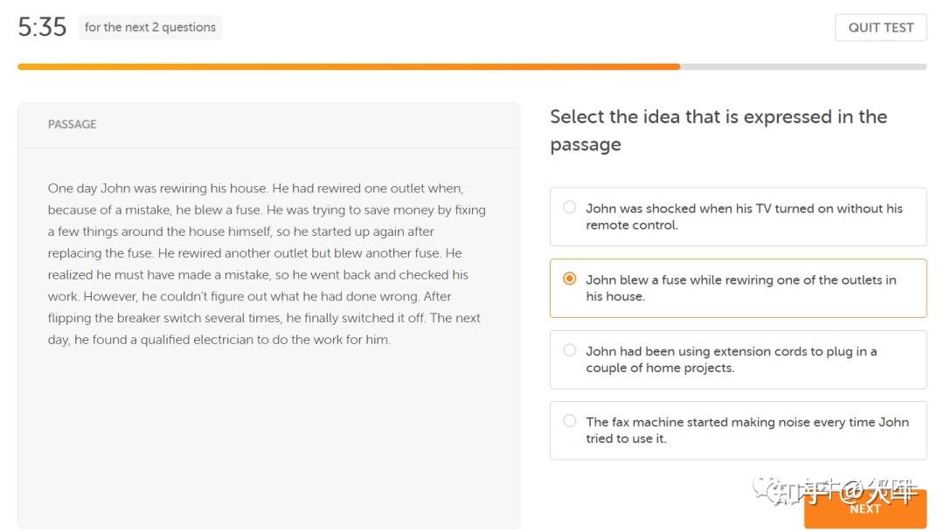Click the NEXT button
The width and height of the screenshot is (944, 532).
[865, 509]
